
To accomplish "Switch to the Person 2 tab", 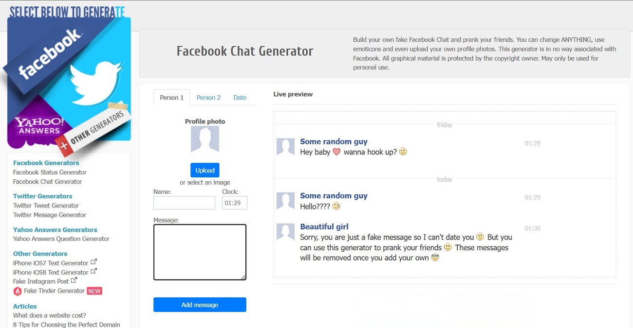I will tap(208, 98).
